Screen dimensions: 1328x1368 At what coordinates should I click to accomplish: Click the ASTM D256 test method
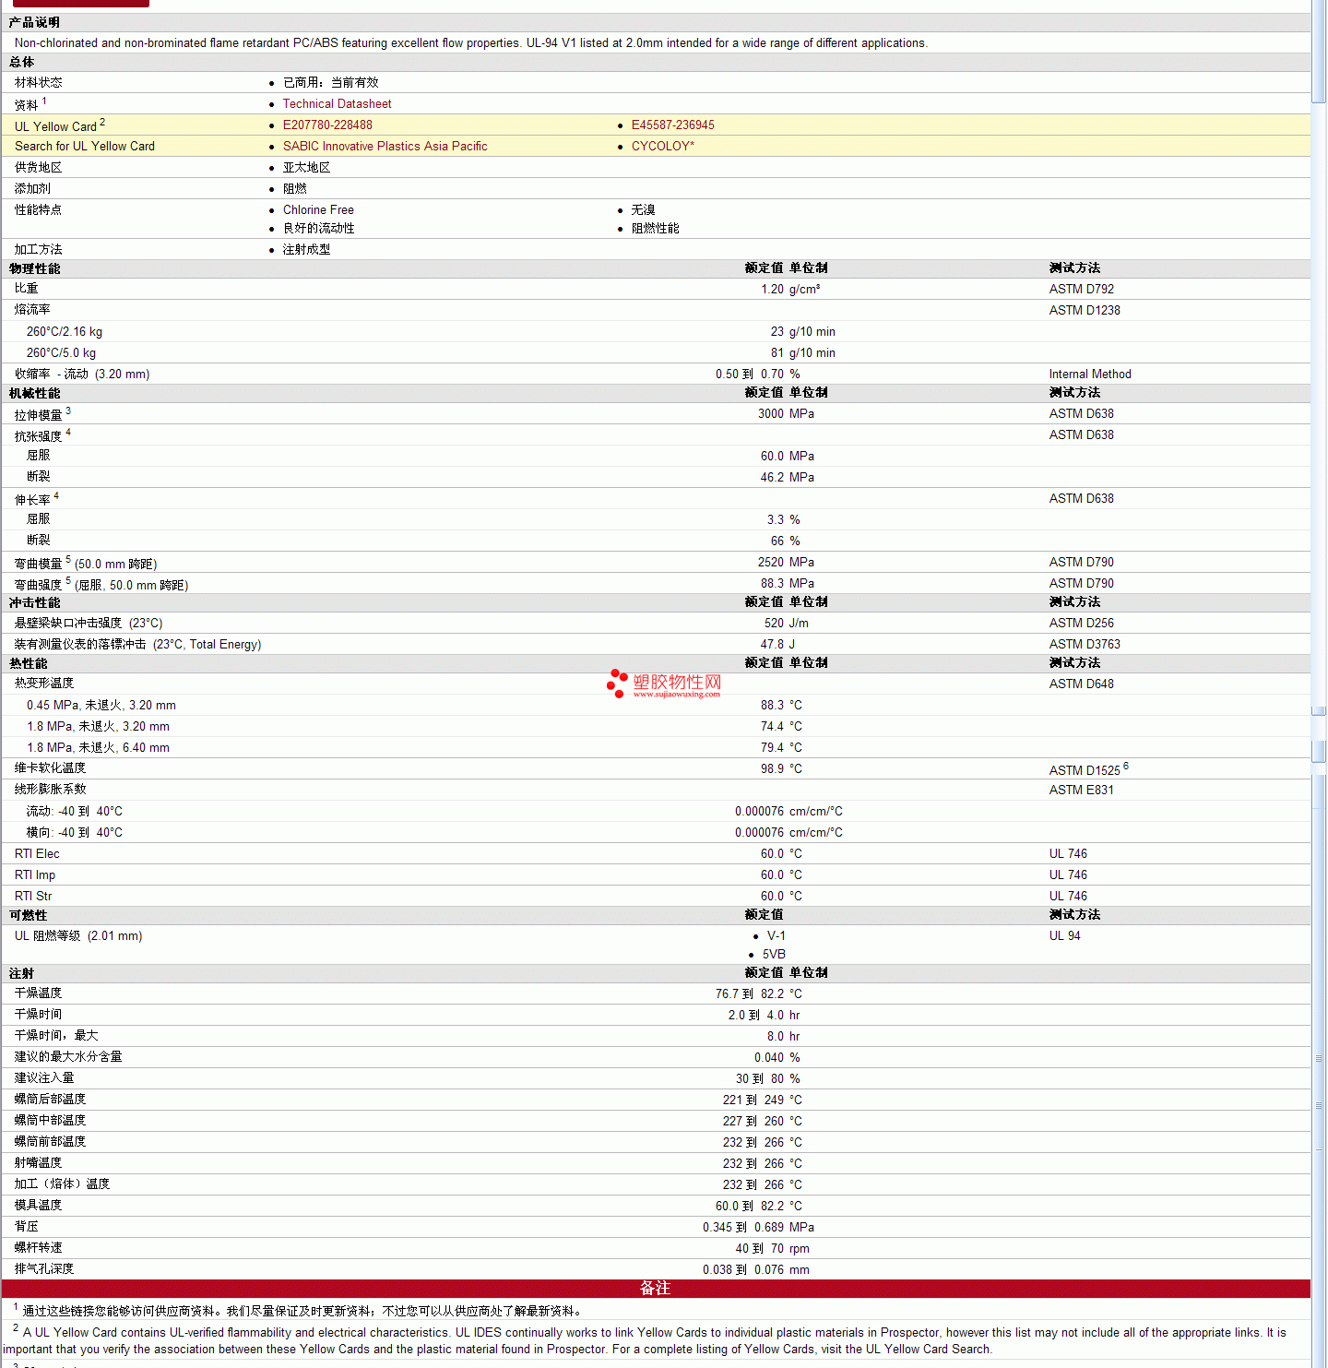[x=1081, y=624]
